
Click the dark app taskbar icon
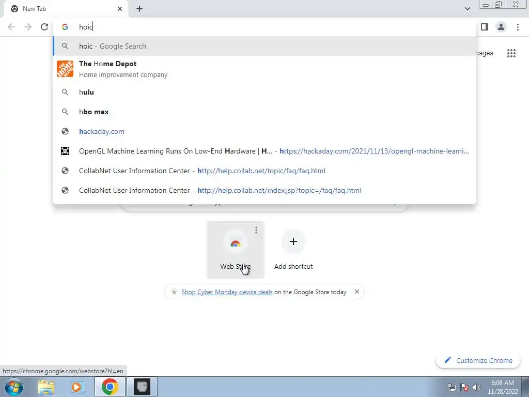pyautogui.click(x=142, y=387)
